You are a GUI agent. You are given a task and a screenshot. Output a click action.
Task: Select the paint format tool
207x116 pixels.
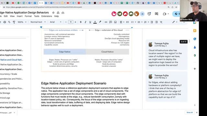[14, 22]
